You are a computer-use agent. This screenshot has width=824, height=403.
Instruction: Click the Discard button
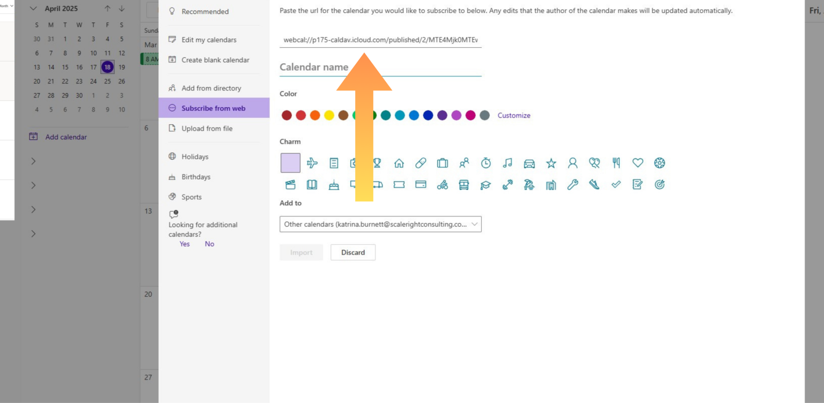click(353, 252)
